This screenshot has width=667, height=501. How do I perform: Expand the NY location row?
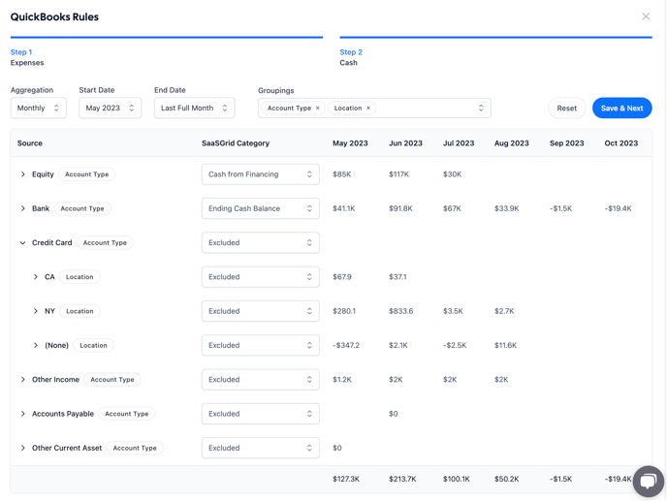(x=36, y=311)
